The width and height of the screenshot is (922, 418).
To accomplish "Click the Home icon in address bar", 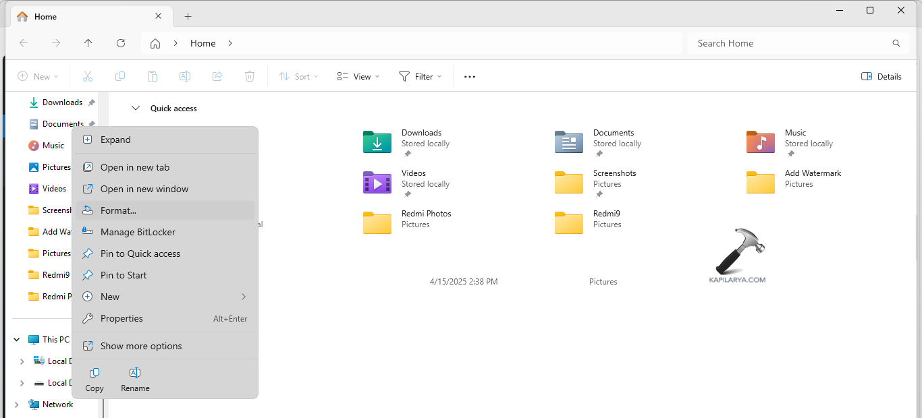I will 155,43.
